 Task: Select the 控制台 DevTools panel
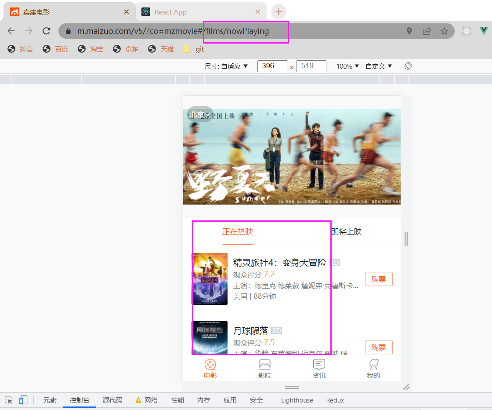[x=80, y=400]
